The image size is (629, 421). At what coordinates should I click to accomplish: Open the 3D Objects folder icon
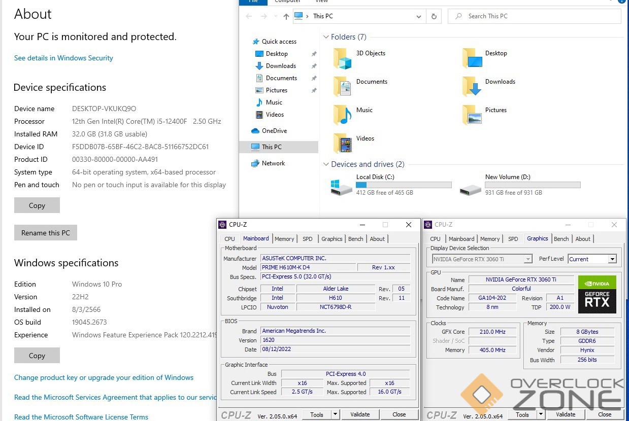[343, 59]
